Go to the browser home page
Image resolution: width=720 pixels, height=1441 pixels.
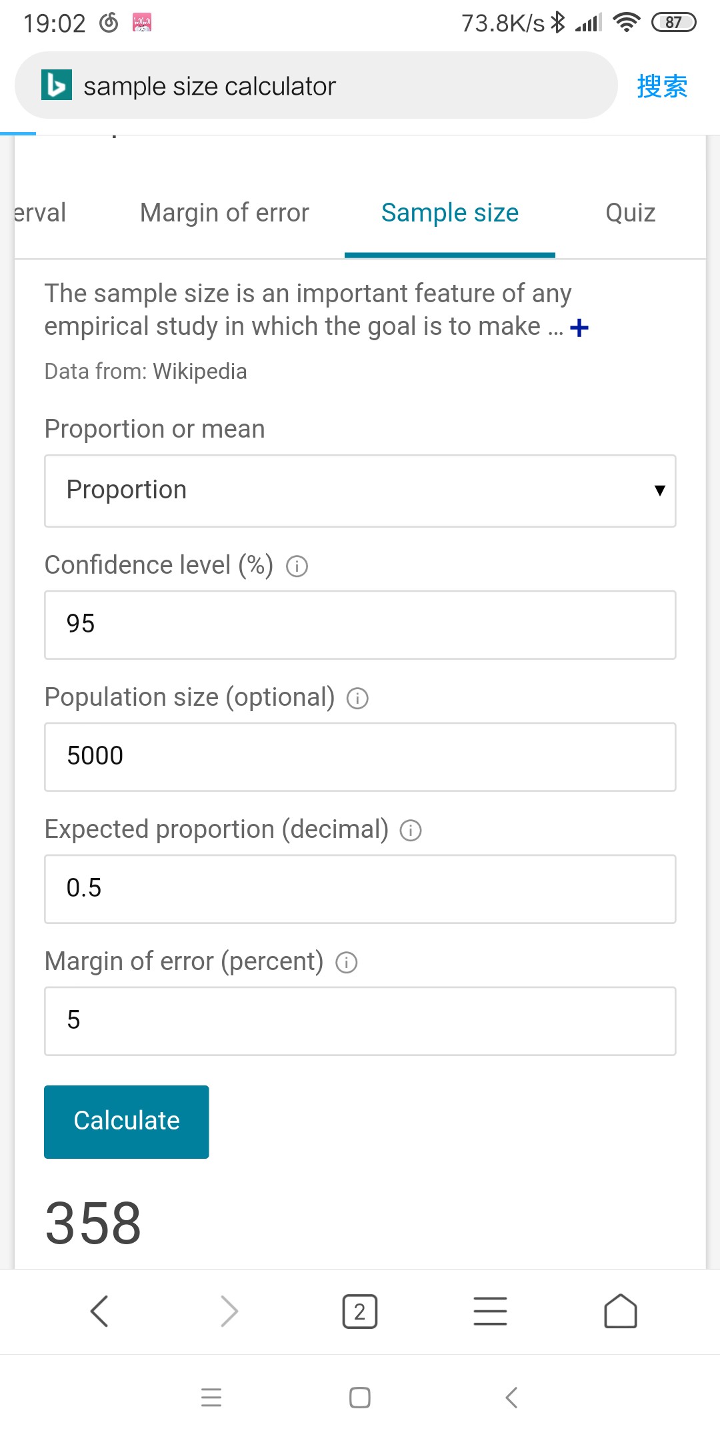(620, 1312)
